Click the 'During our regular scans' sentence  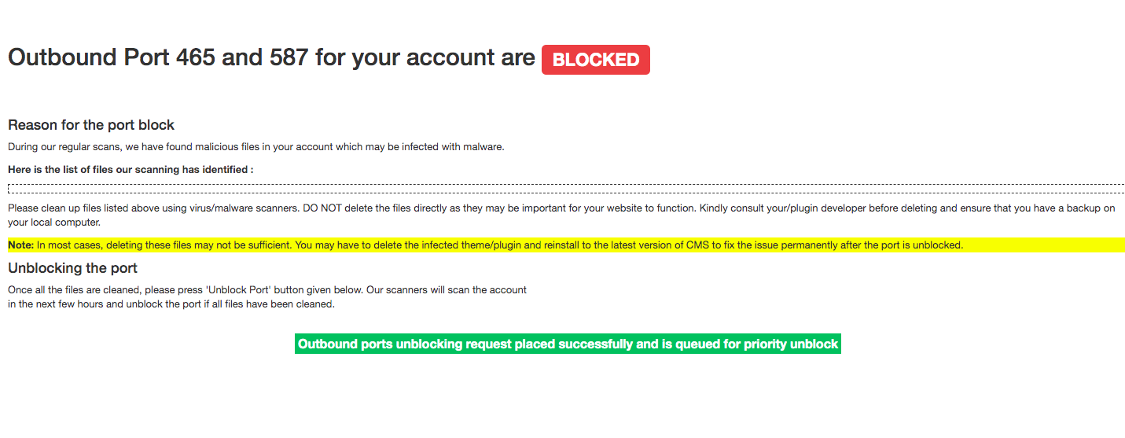point(256,147)
